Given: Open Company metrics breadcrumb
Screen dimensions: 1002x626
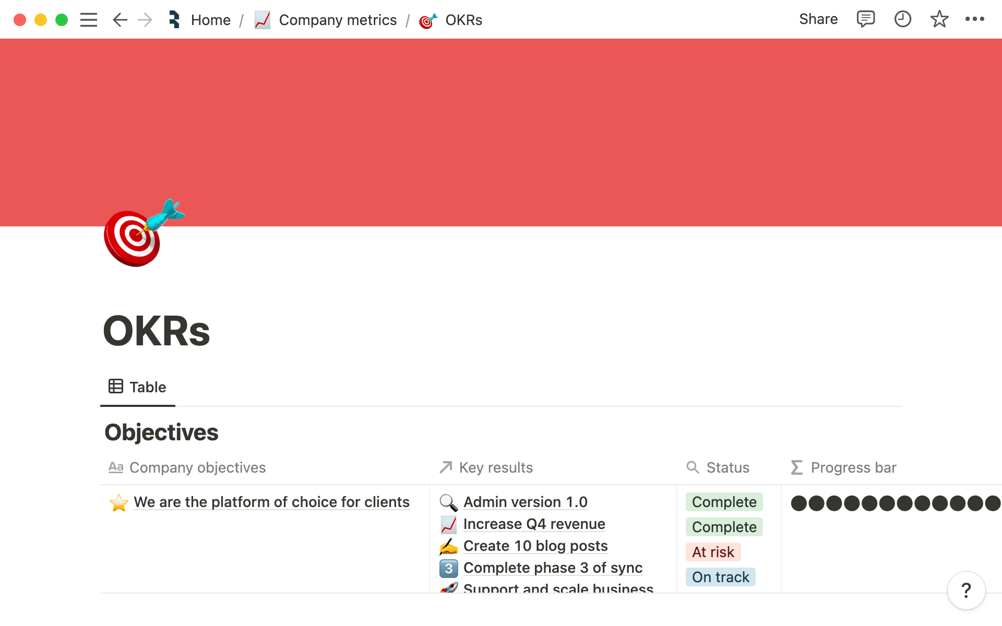Looking at the screenshot, I should 337,20.
